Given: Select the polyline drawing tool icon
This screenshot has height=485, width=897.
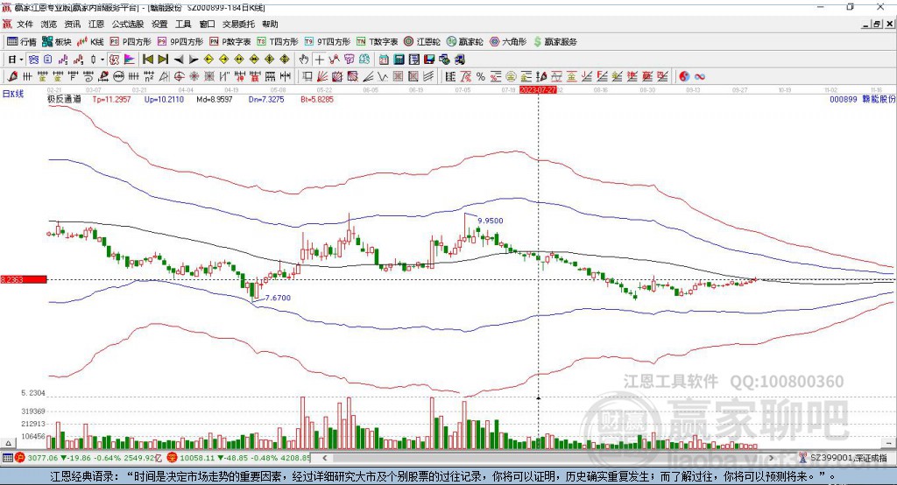Looking at the screenshot, I should [x=334, y=60].
